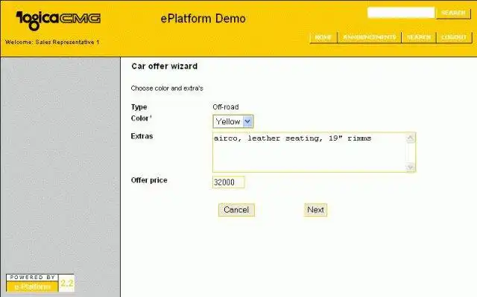Select LOGOUT in the navigation bar
The width and height of the screenshot is (477, 297).
[x=454, y=37]
